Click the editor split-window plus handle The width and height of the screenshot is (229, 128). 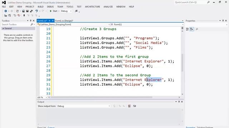click(x=182, y=28)
